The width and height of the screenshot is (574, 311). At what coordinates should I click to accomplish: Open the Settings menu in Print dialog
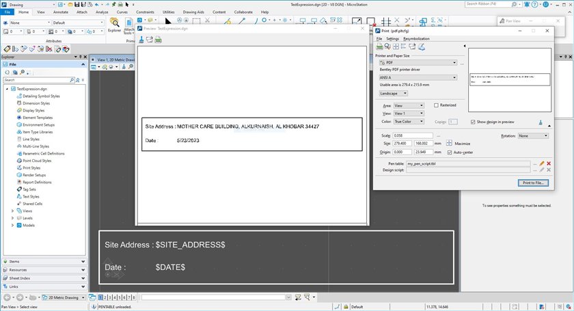pyautogui.click(x=392, y=39)
